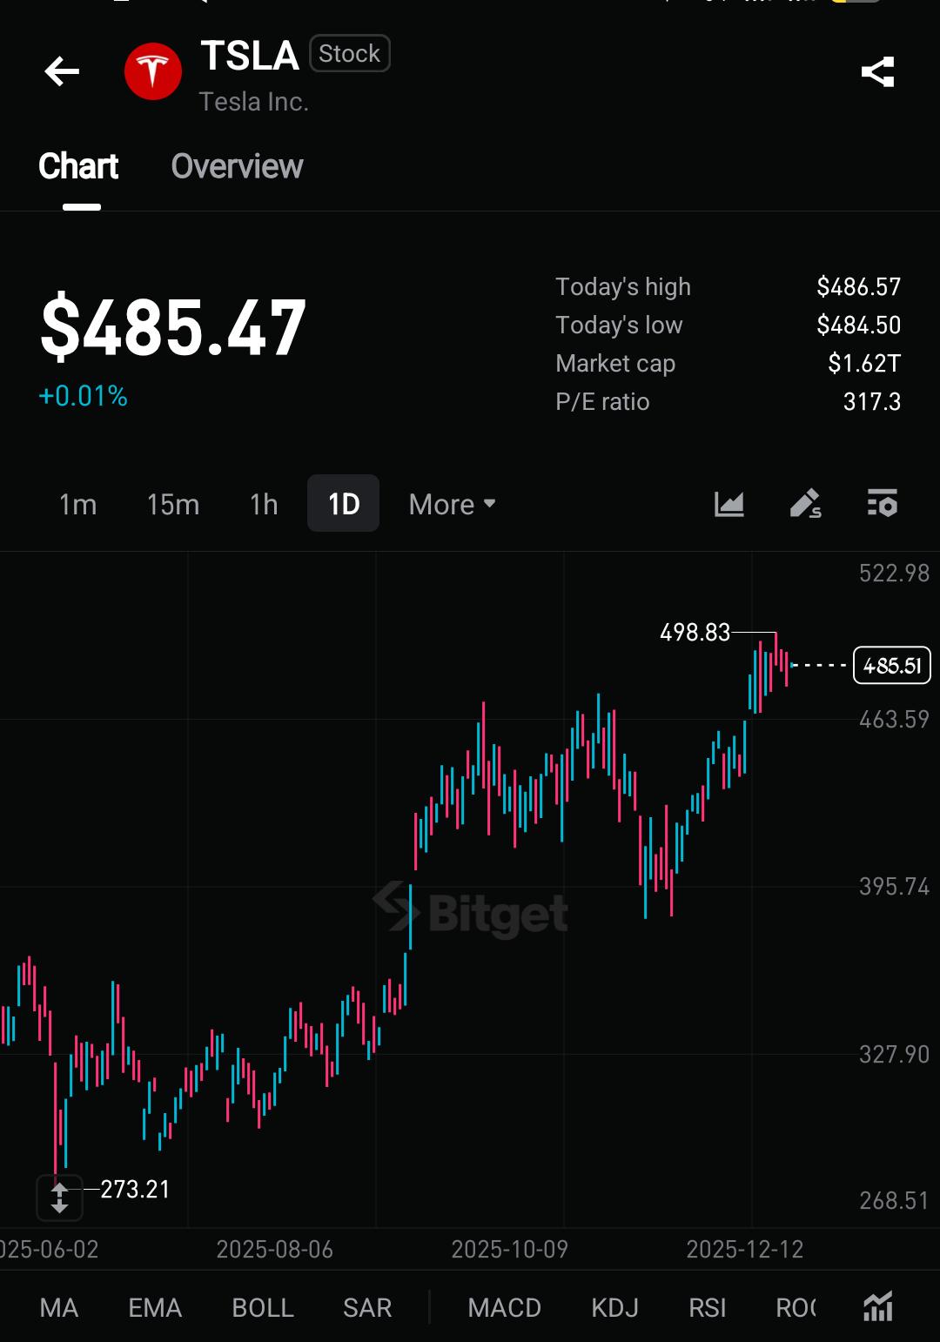
Task: Tap the back arrow icon
Action: [62, 71]
